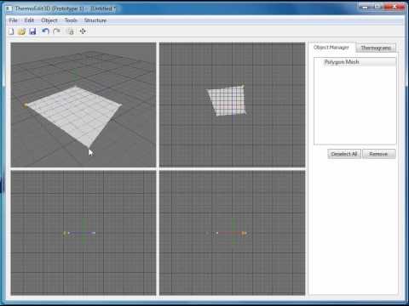Open the Object menu

[x=49, y=20]
